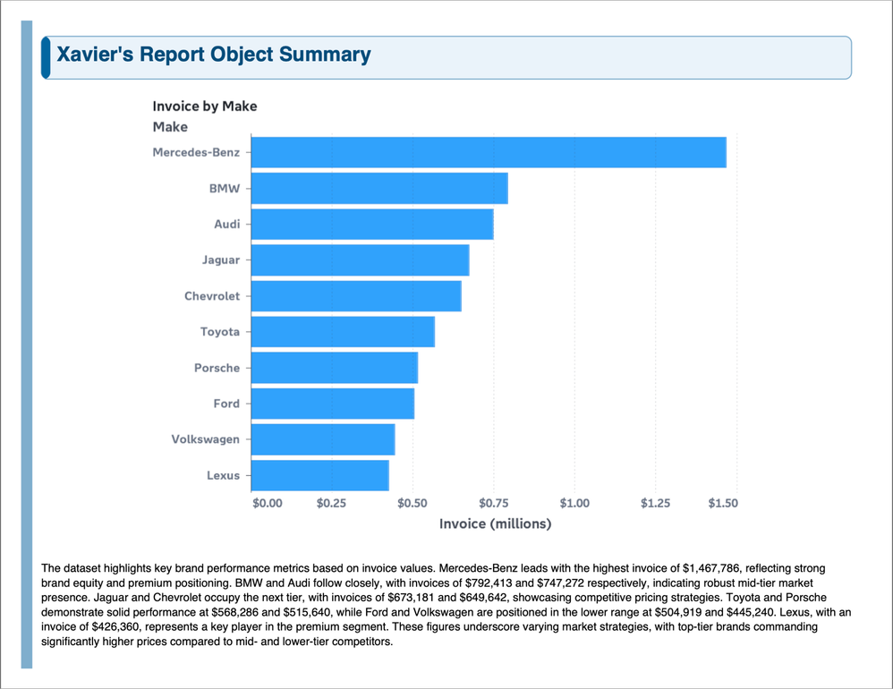This screenshot has height=689, width=893.
Task: Click the $0.75 axis tick label
Action: coord(494,504)
